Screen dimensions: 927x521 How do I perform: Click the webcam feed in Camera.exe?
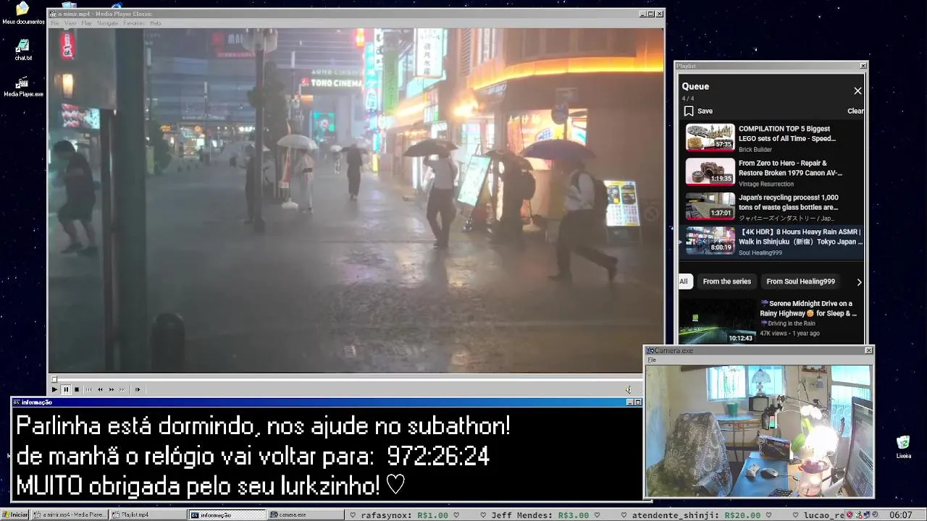pos(759,431)
